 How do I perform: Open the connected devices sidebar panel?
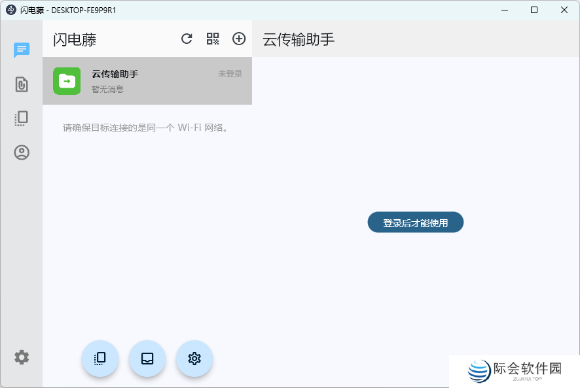pos(22,118)
